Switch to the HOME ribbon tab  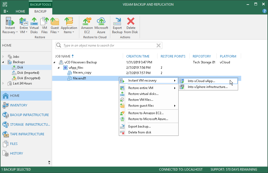(x=20, y=11)
